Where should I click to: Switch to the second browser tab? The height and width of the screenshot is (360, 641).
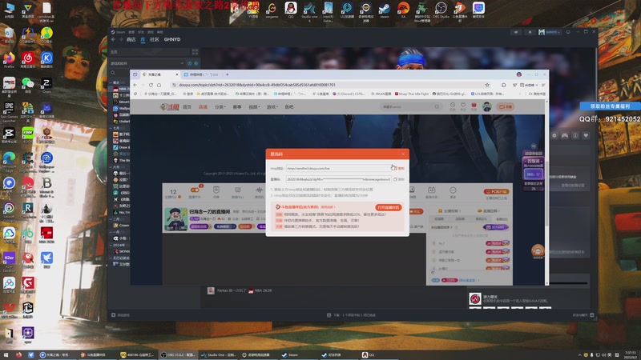coord(203,74)
